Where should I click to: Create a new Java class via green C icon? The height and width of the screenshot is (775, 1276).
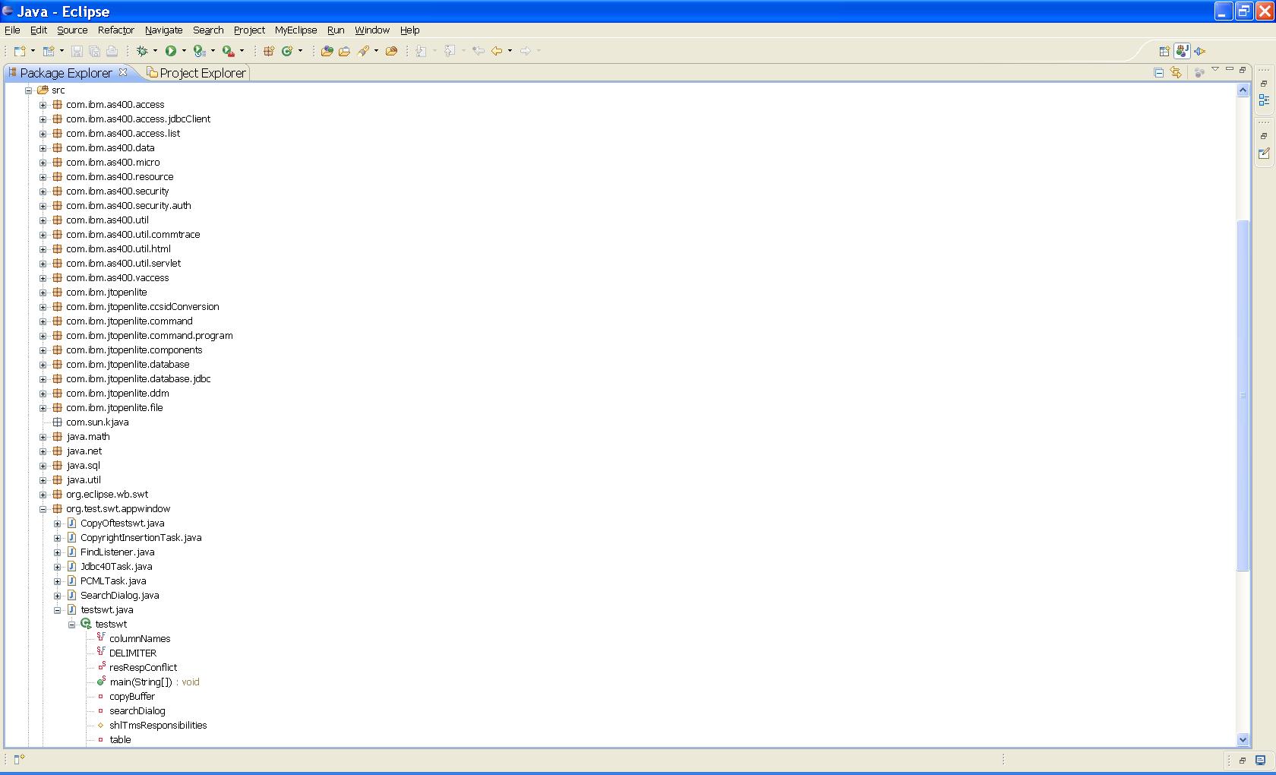click(x=287, y=51)
